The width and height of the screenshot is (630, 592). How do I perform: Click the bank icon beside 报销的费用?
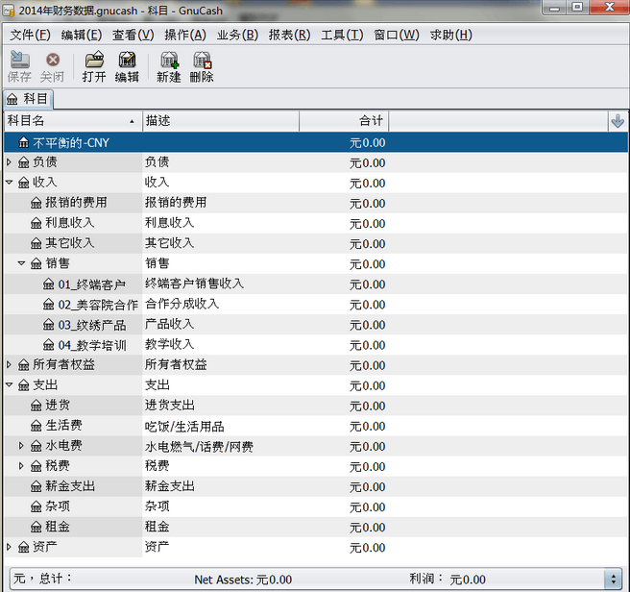tap(36, 203)
